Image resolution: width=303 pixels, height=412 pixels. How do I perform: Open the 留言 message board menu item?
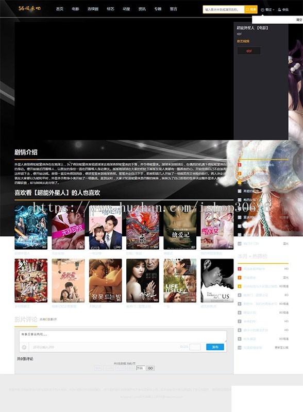click(173, 9)
